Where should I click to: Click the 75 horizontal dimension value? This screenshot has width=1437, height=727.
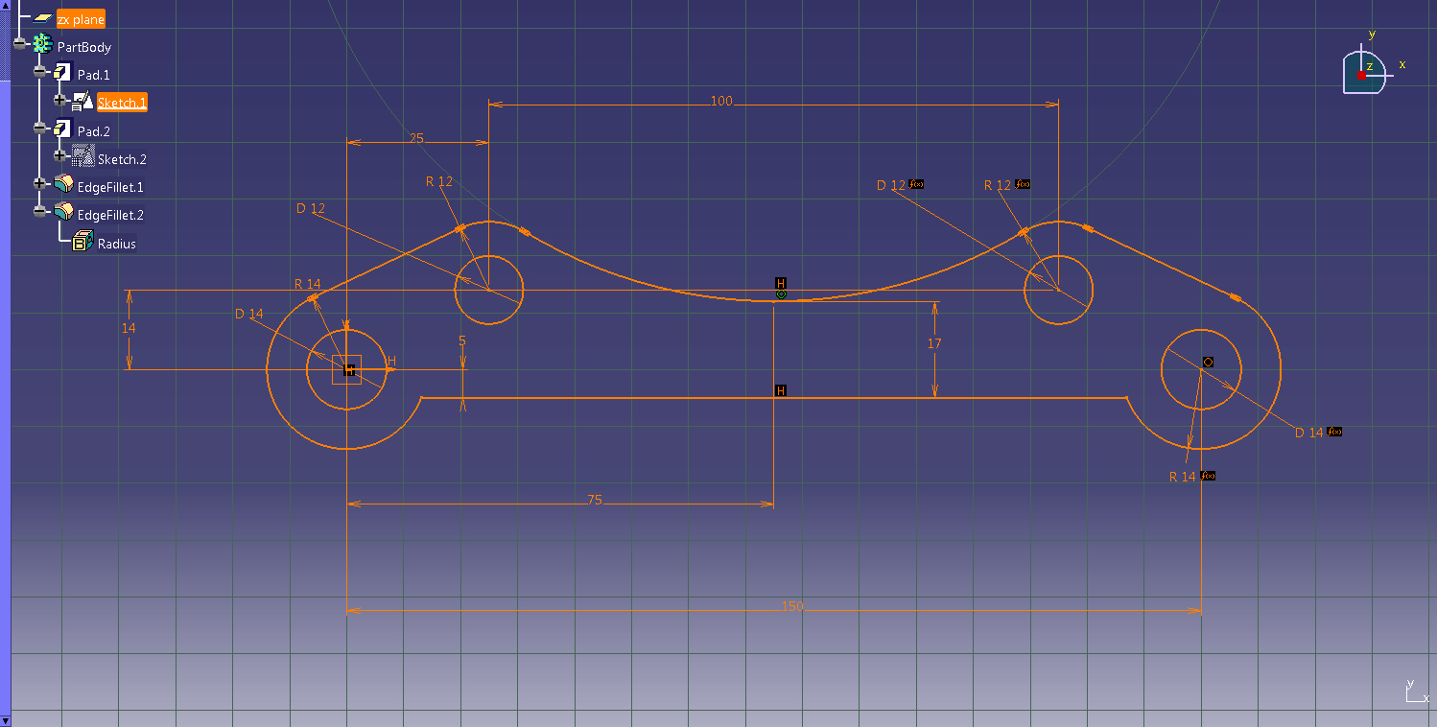pos(595,500)
